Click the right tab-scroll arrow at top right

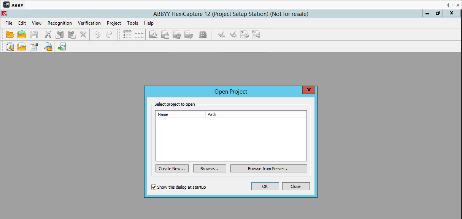coord(452,5)
